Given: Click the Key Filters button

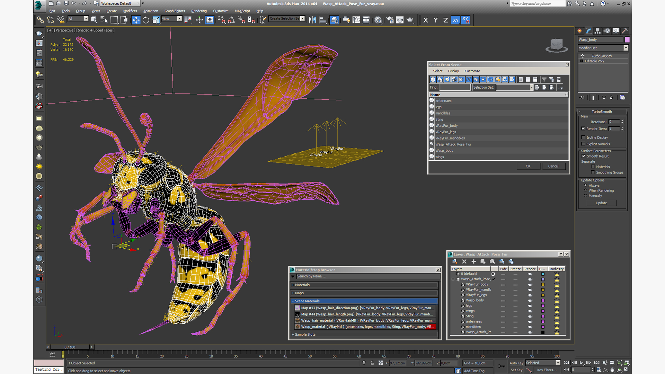Looking at the screenshot, I should [547, 370].
